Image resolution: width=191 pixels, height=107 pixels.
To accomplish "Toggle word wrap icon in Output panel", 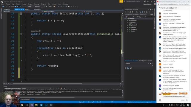I will click(x=64, y=89).
